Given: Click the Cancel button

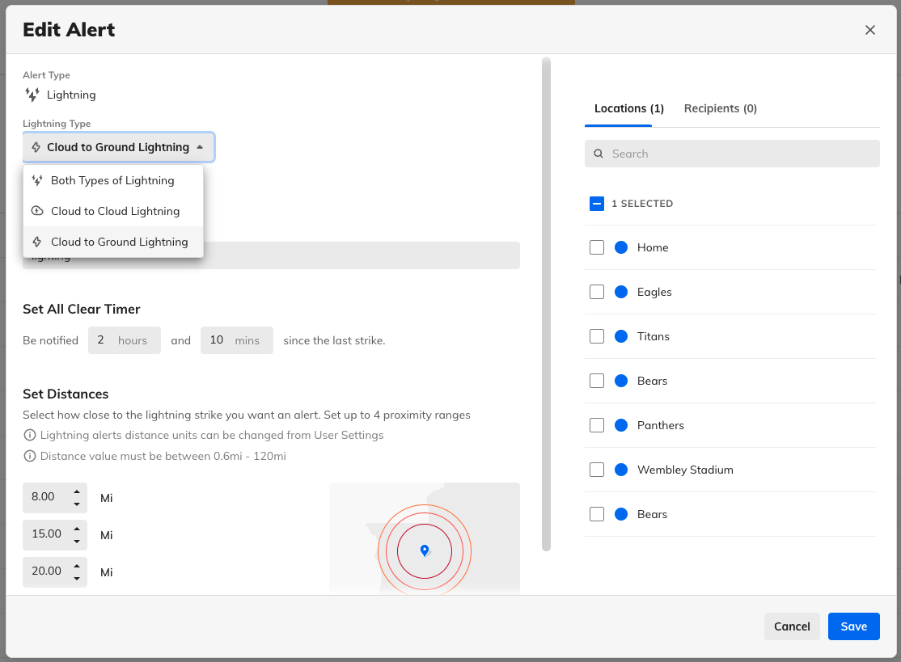Looking at the screenshot, I should [791, 626].
